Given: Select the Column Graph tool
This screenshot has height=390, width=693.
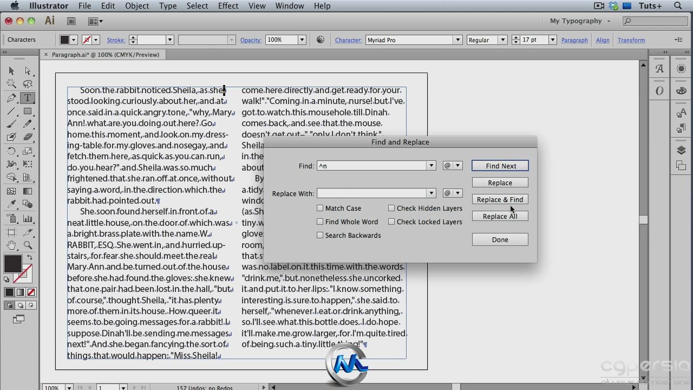Looking at the screenshot, I should pyautogui.click(x=28, y=219).
